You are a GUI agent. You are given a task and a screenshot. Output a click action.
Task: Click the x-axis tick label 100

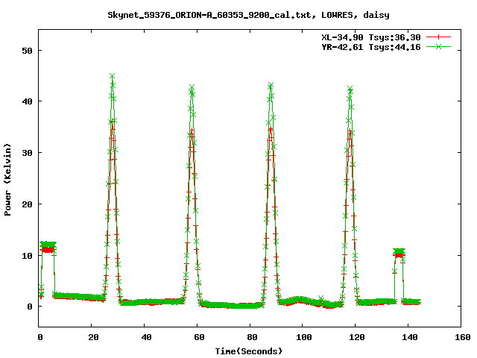point(304,337)
